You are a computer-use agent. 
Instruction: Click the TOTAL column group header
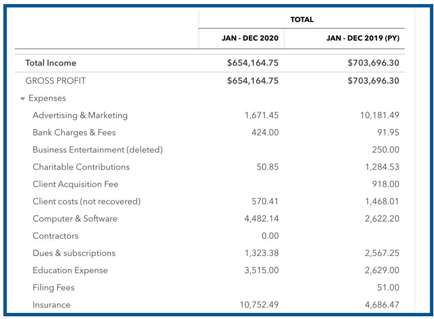302,20
